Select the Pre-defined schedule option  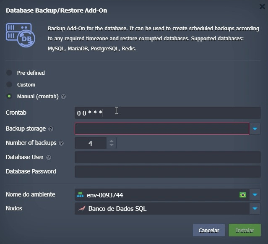[x=9, y=73]
